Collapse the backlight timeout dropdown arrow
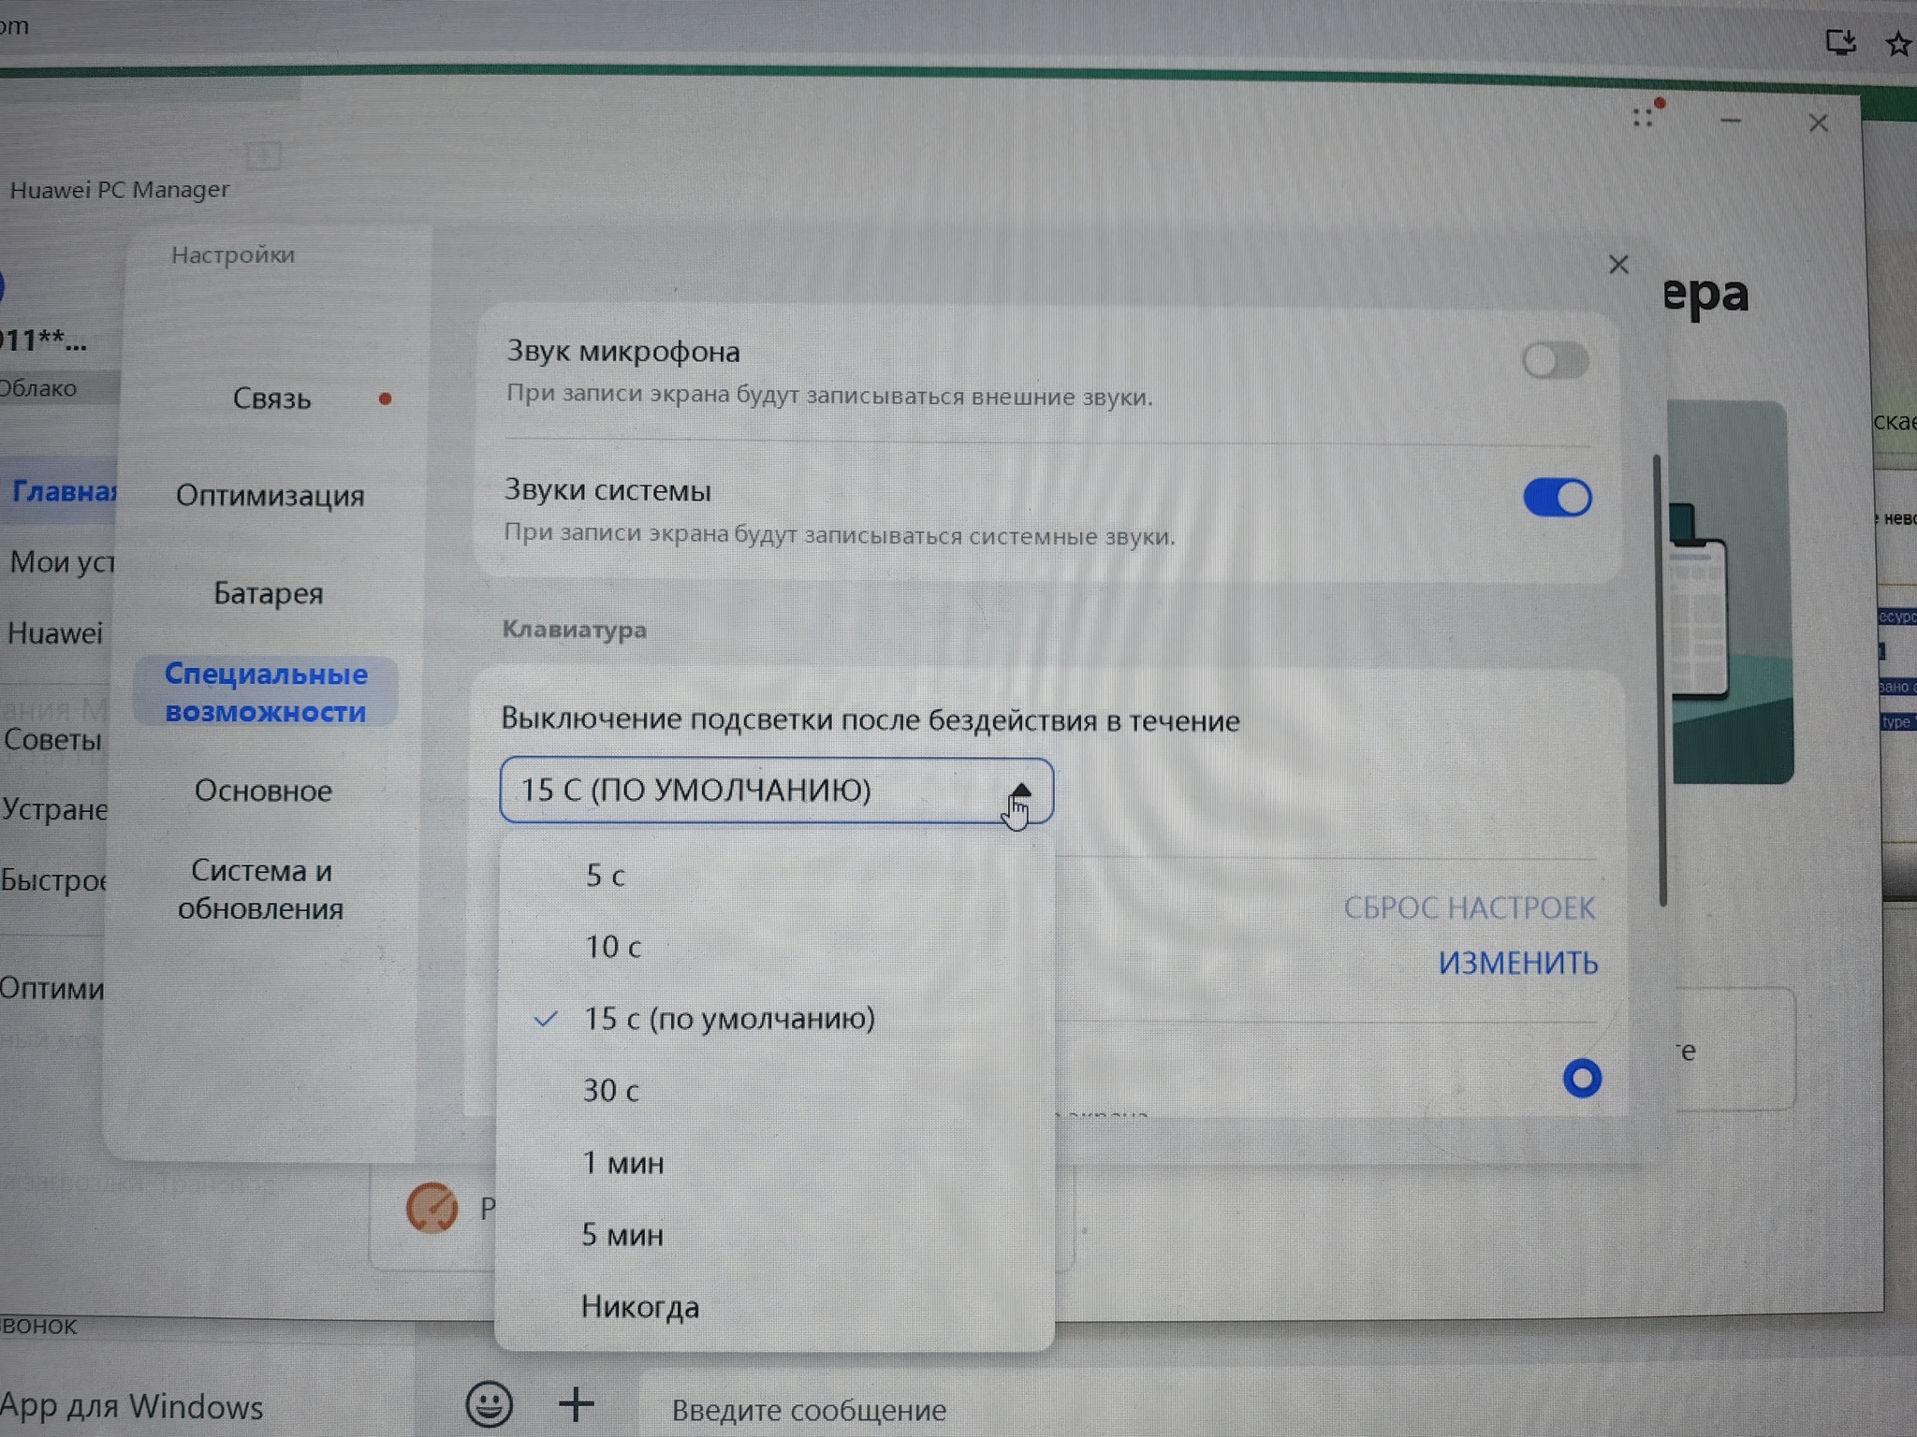 pyautogui.click(x=1019, y=791)
